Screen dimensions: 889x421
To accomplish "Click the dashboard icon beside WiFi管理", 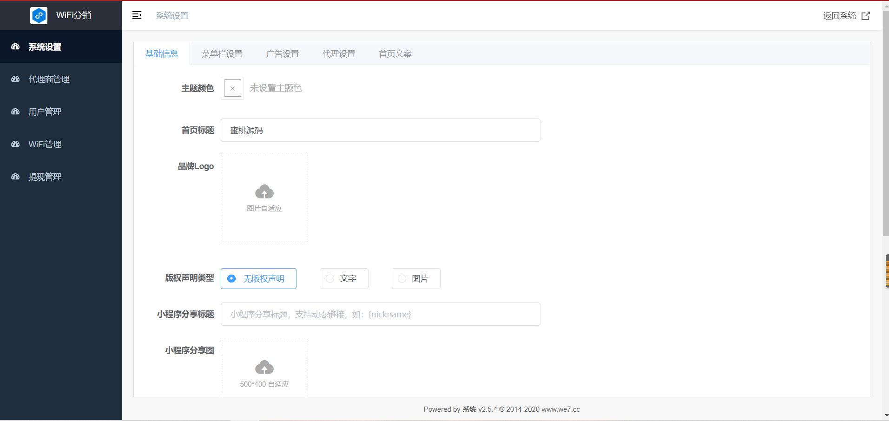I will (x=15, y=144).
